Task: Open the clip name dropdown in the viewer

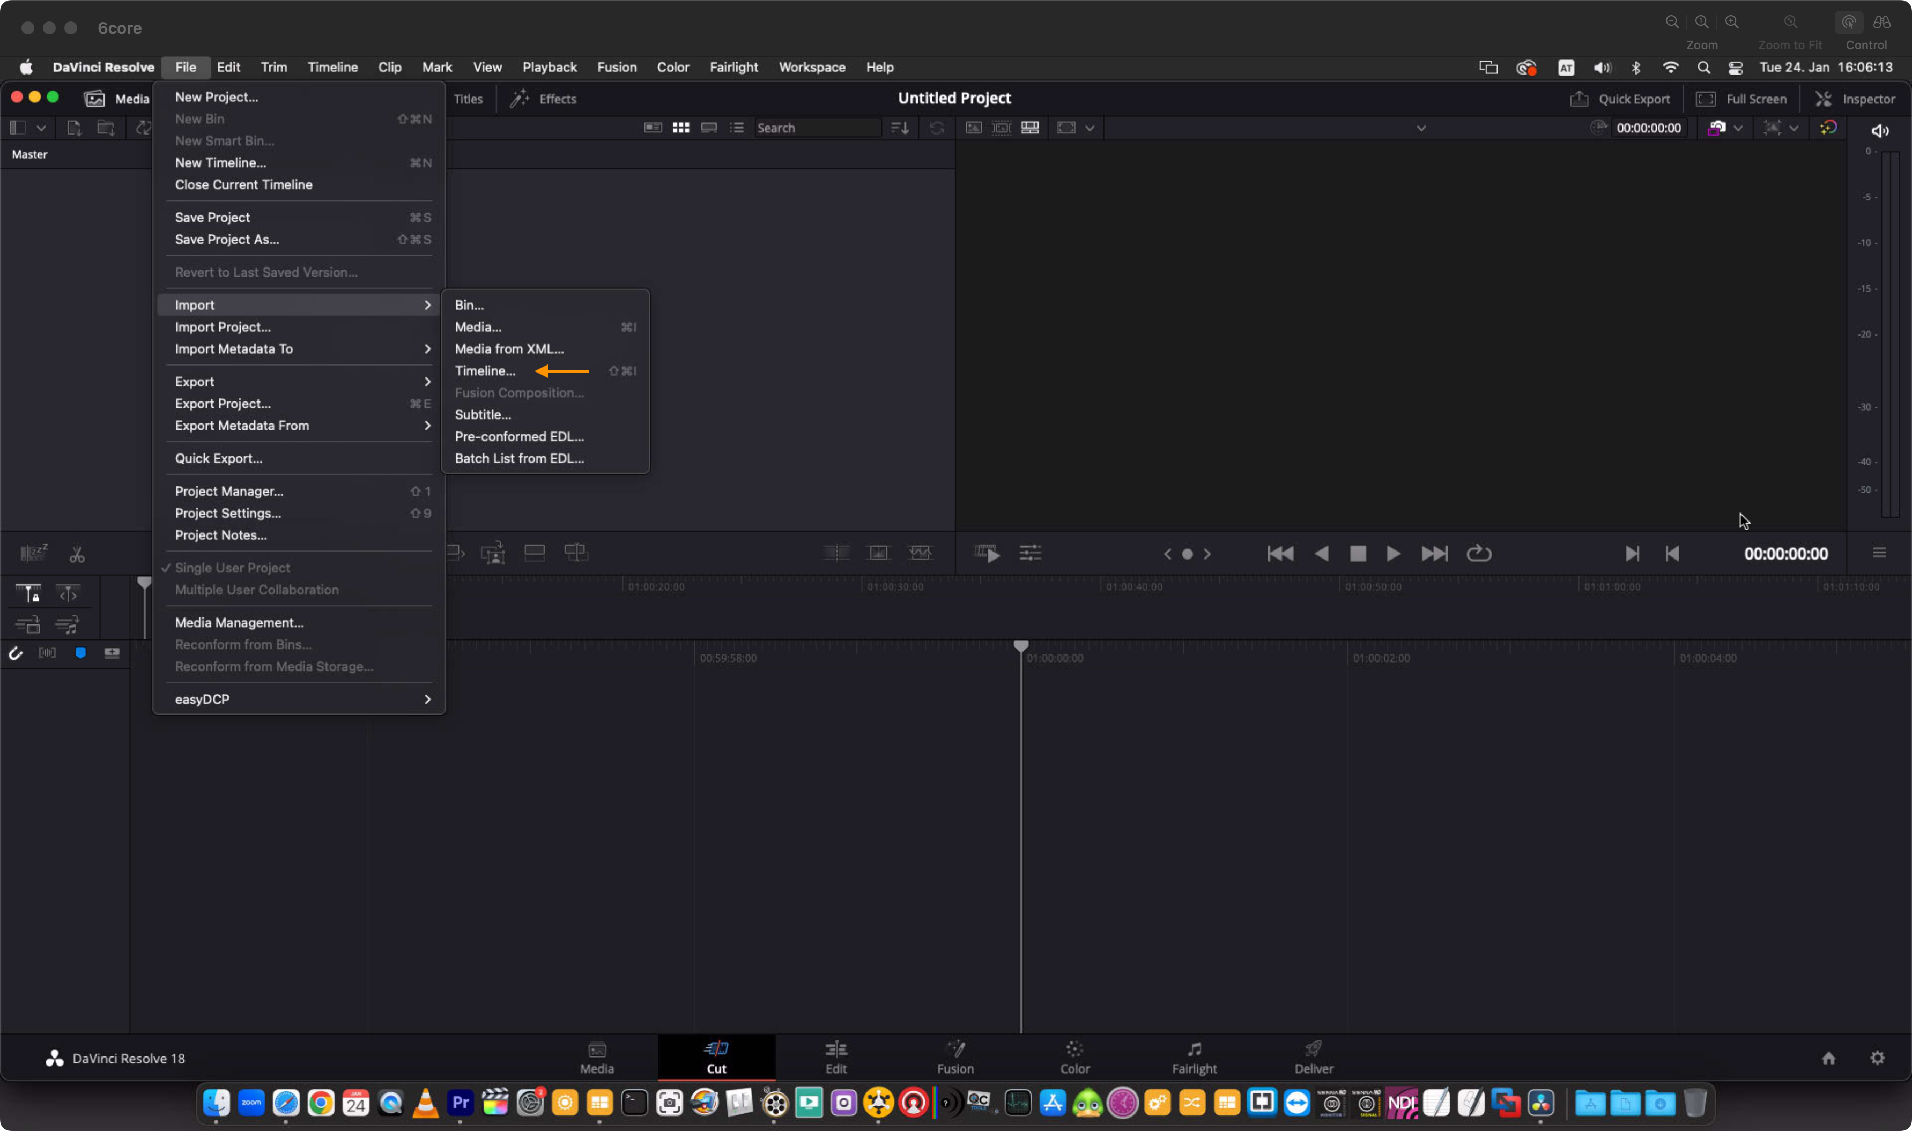Action: 1421,128
